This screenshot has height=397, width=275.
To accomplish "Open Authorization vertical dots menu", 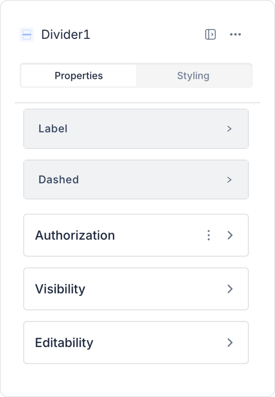I will pos(209,235).
